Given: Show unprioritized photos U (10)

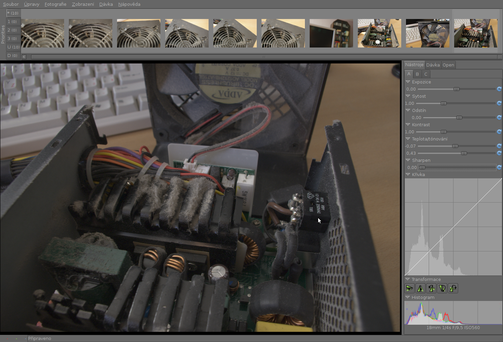Looking at the screenshot, I should coord(13,47).
